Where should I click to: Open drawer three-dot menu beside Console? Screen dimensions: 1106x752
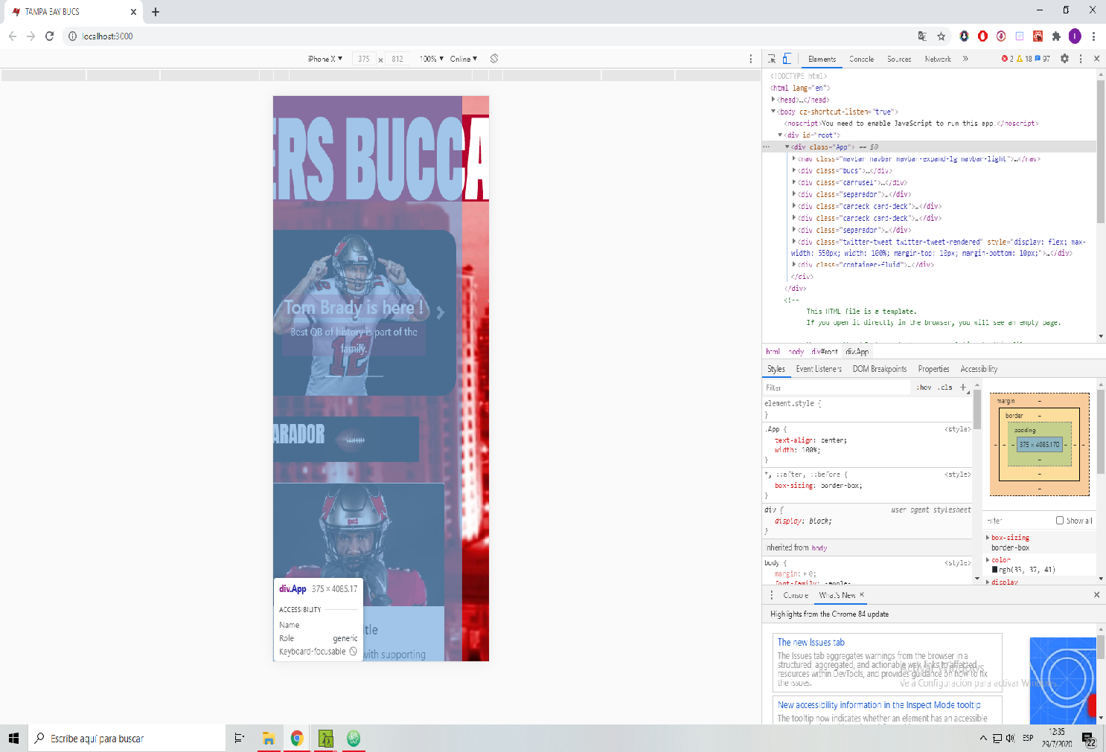click(771, 595)
